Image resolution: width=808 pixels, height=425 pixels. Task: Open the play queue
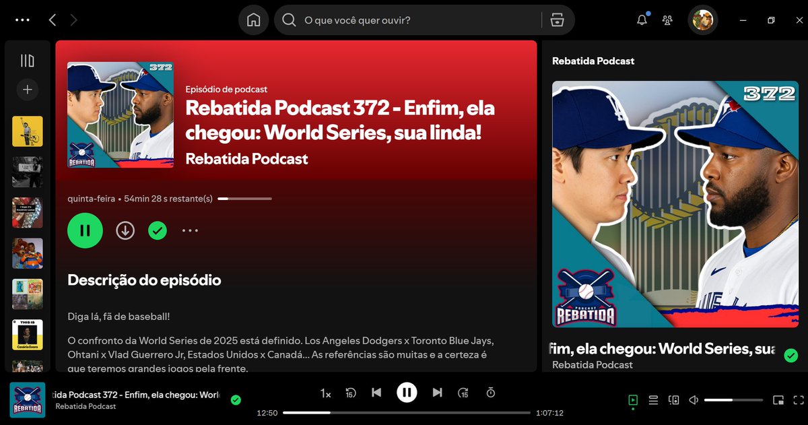click(653, 400)
